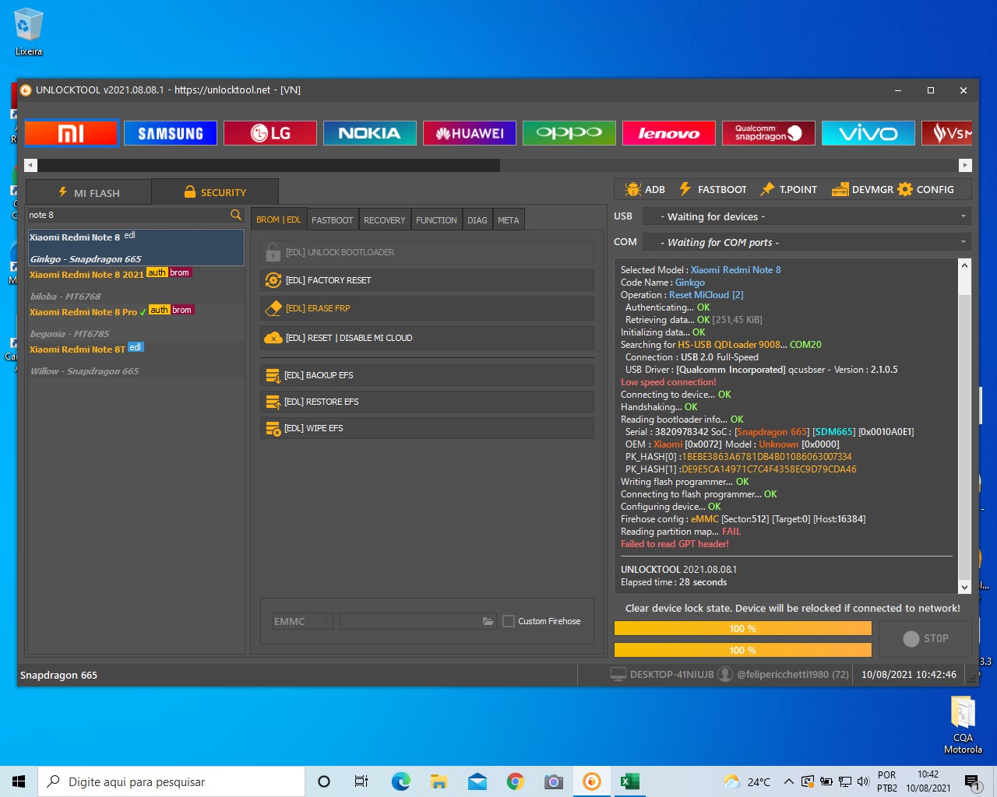Click [EDL] FACTORY RESET button
The width and height of the screenshot is (997, 797).
(427, 280)
